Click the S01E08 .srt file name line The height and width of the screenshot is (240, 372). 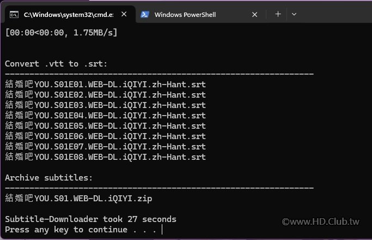(x=105, y=157)
